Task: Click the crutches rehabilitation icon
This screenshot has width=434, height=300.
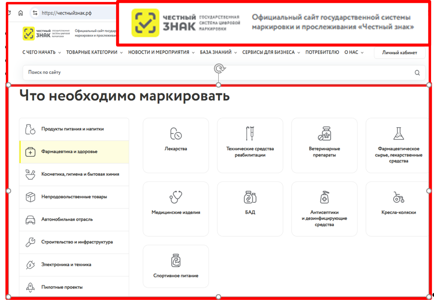Action: [x=250, y=134]
